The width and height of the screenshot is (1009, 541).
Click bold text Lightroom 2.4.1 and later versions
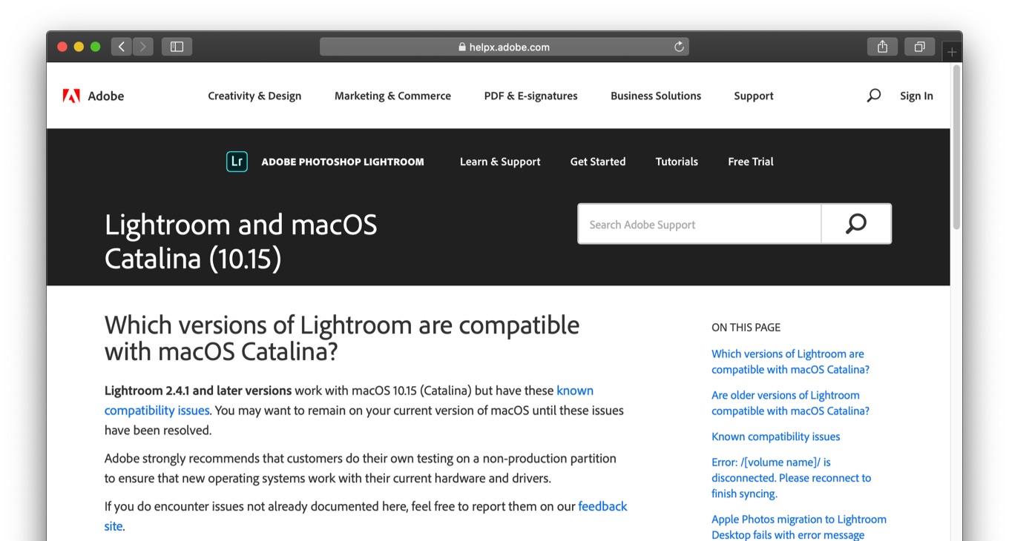(x=198, y=391)
